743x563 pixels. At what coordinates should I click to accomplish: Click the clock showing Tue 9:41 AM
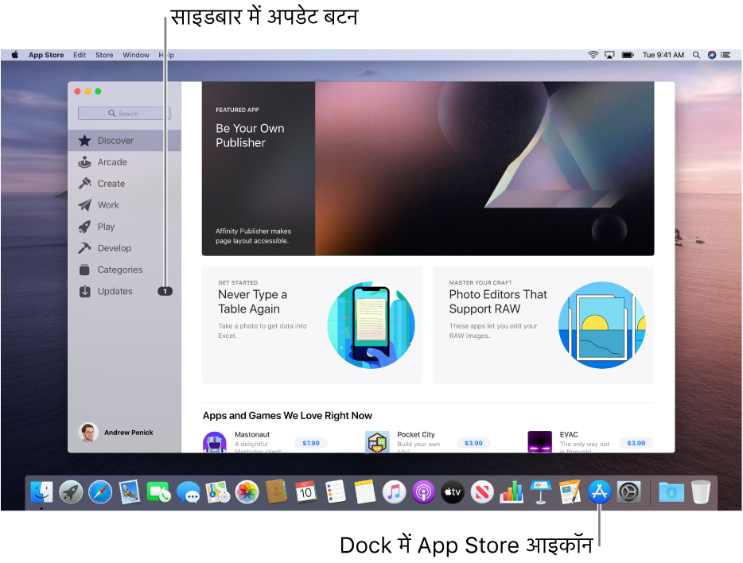pyautogui.click(x=663, y=55)
